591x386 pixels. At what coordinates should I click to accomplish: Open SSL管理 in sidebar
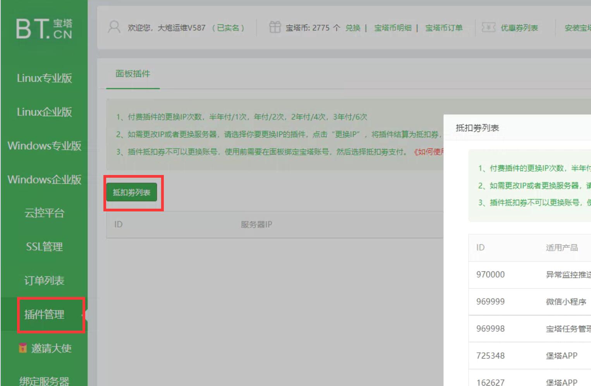point(44,247)
